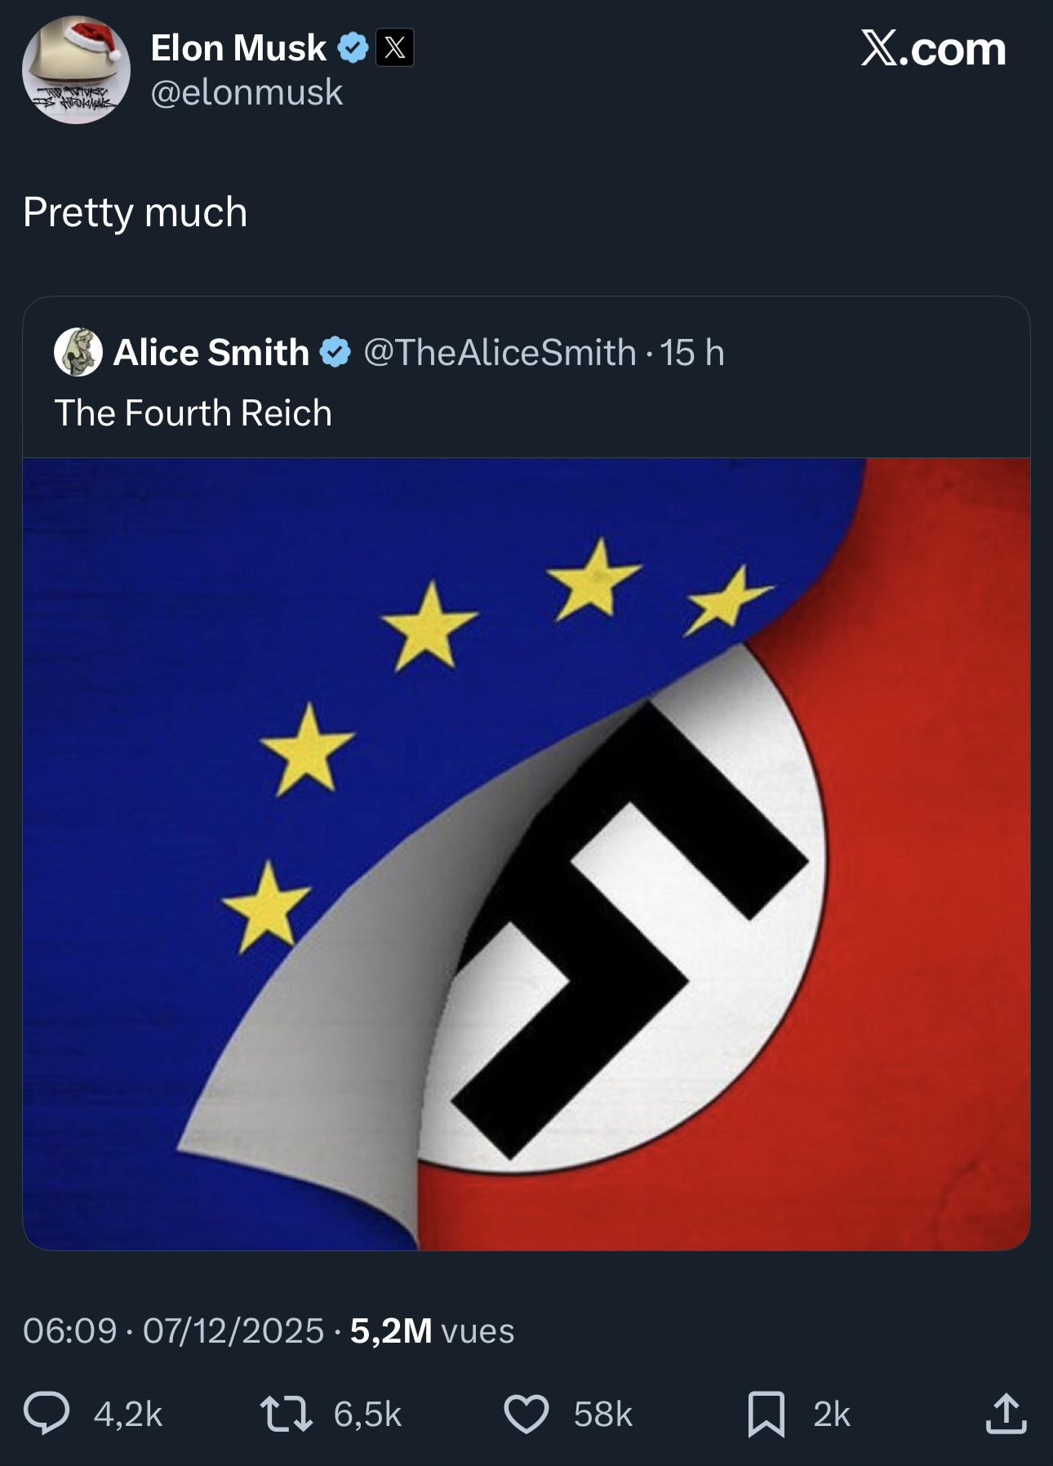Like the post with the heart icon

tap(526, 1414)
